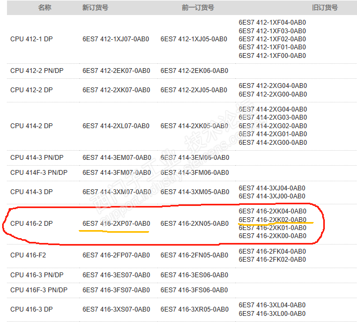357x325 pixels.
Task: Select the CPU 416-F2 name cell
Action: (28, 255)
